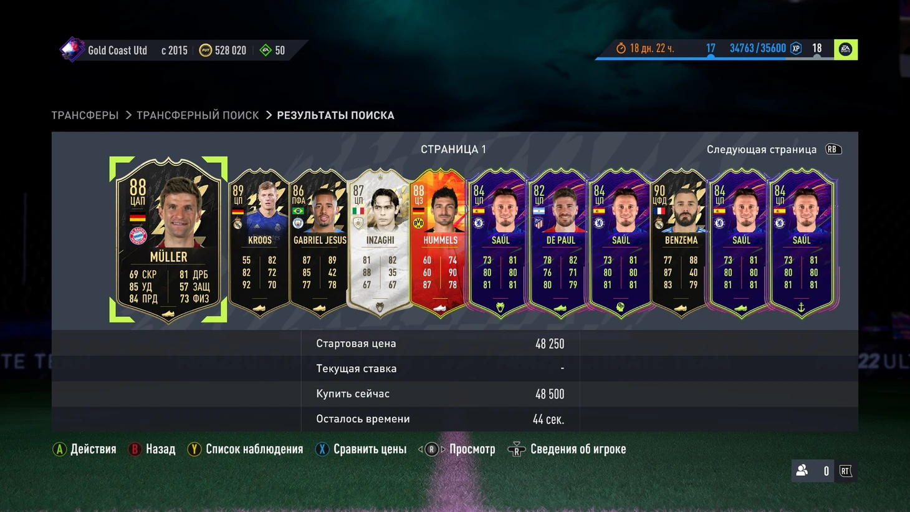This screenshot has width=910, height=512.
Task: Select the Benzema 90 player card
Action: (681, 243)
